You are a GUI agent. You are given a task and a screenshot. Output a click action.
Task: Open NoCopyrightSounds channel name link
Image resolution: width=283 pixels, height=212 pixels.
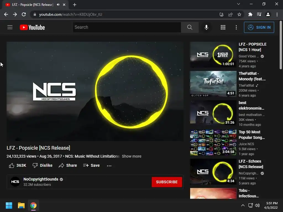tap(41, 179)
